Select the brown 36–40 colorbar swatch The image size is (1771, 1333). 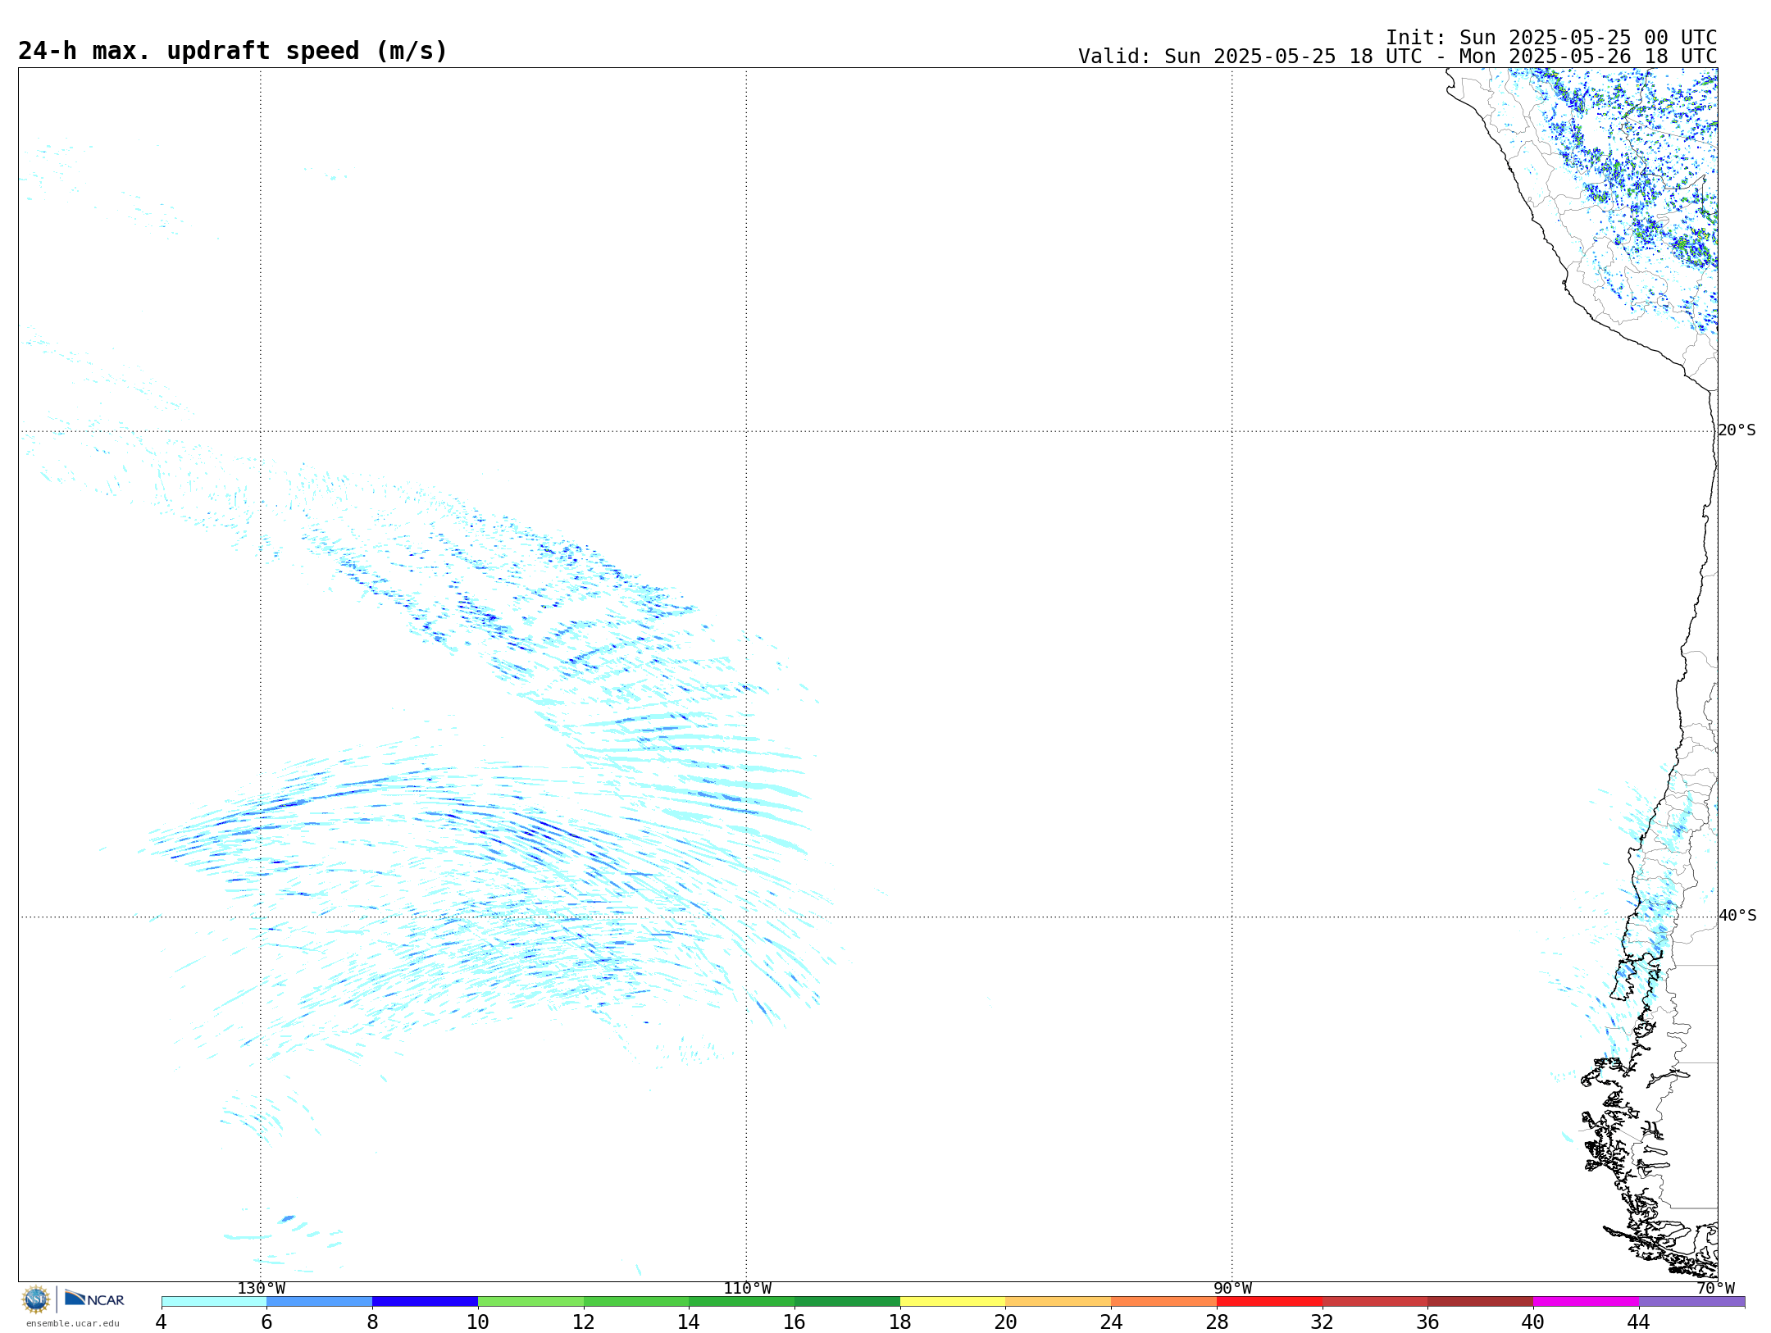1481,1302
